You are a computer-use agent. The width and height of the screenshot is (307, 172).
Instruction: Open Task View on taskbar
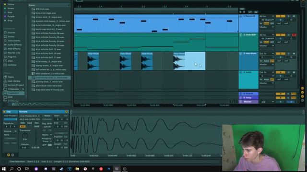(x=27, y=169)
